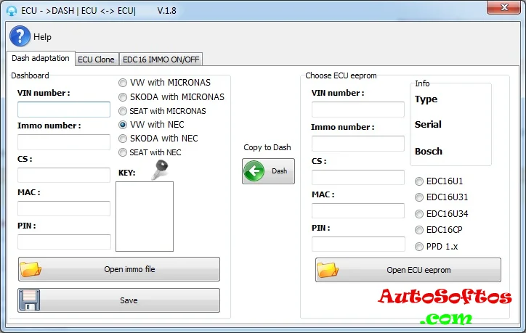This screenshot has width=526, height=333.
Task: Switch to the ECU Clone tab
Action: [96, 59]
